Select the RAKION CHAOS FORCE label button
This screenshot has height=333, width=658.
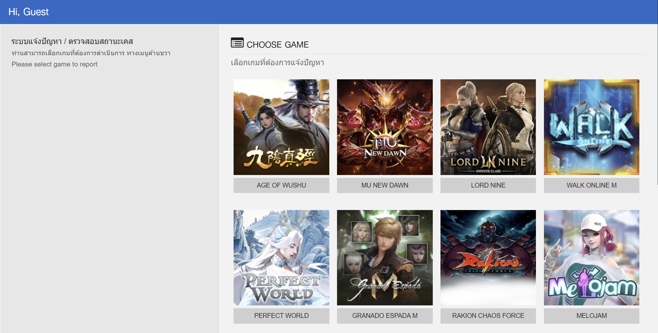point(488,316)
